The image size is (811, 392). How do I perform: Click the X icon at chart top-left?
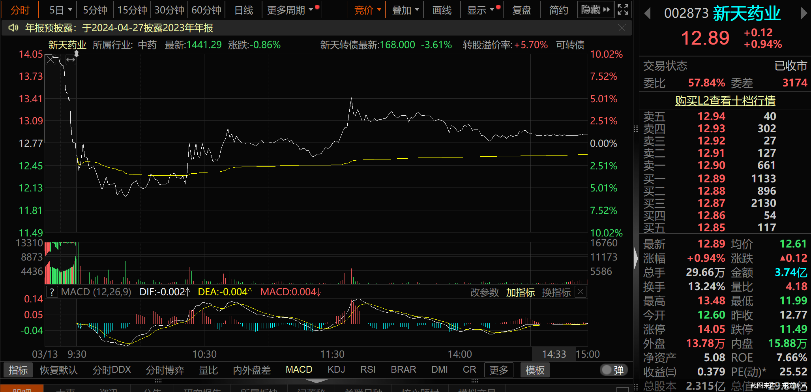pos(50,60)
